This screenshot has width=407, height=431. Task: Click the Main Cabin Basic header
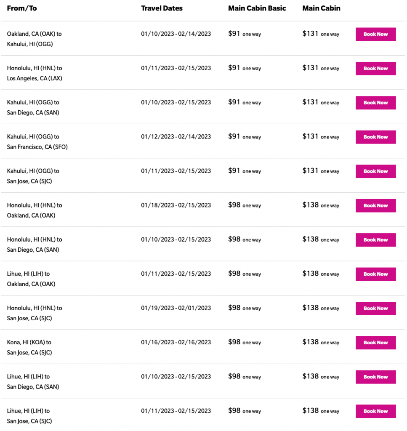(x=257, y=8)
